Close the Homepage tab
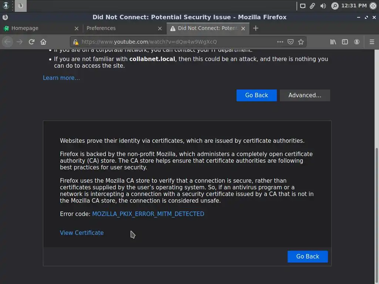Screen dimensions: 379x284 (76, 28)
